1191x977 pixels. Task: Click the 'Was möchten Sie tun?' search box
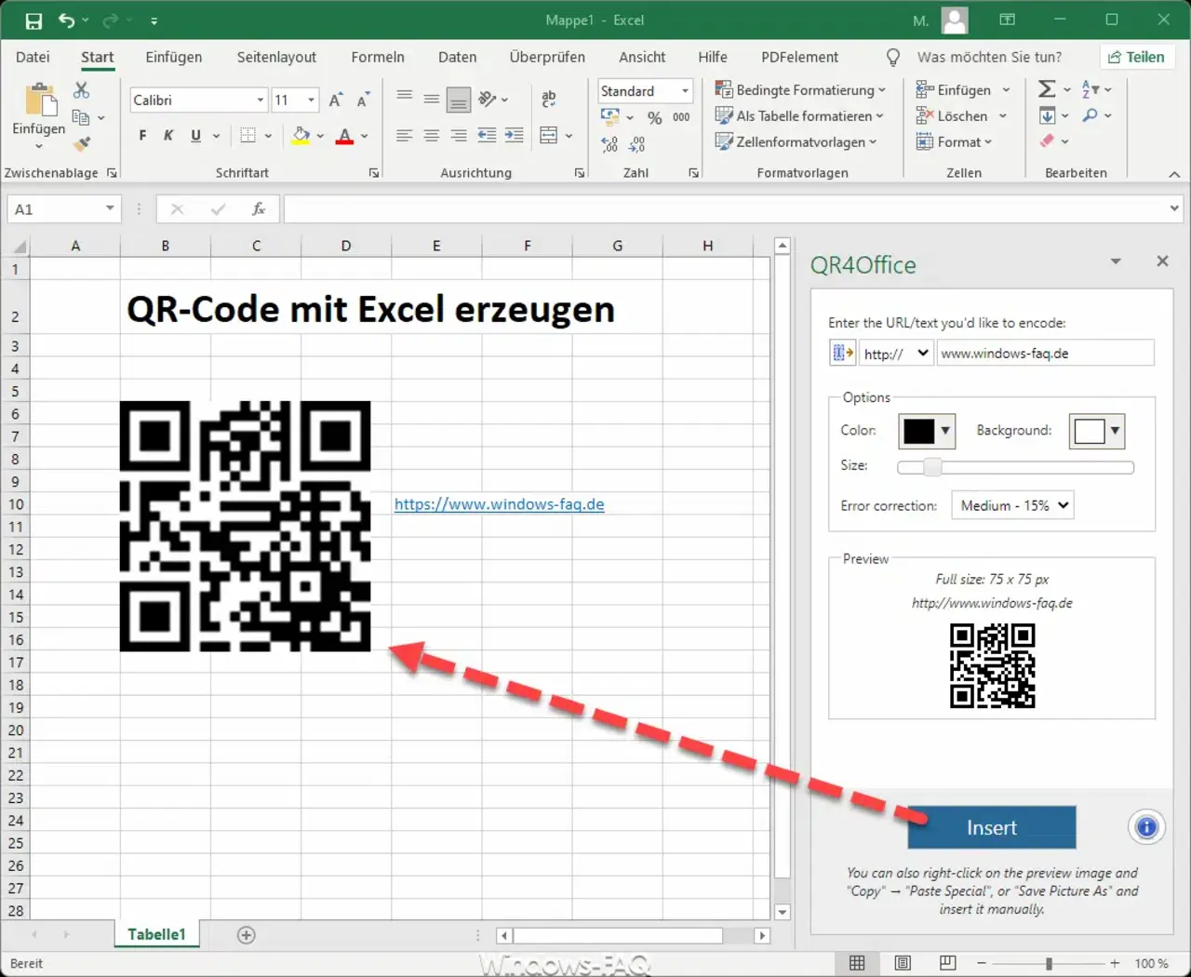coord(989,57)
